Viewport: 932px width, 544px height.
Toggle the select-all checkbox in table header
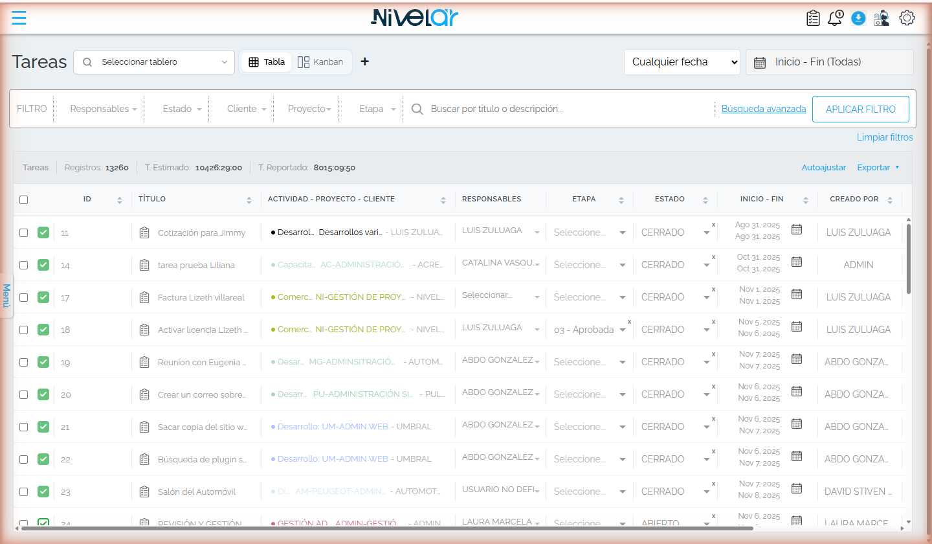[x=23, y=199]
